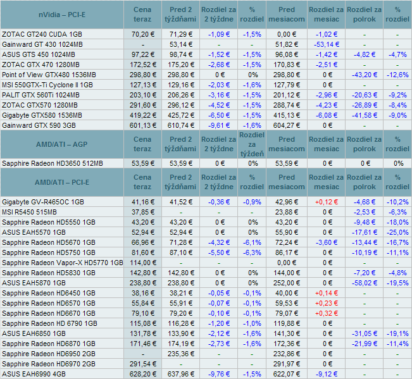
Task: Select 'PALIT GTX 560Ti 1024MB' product name
Action: [41, 95]
